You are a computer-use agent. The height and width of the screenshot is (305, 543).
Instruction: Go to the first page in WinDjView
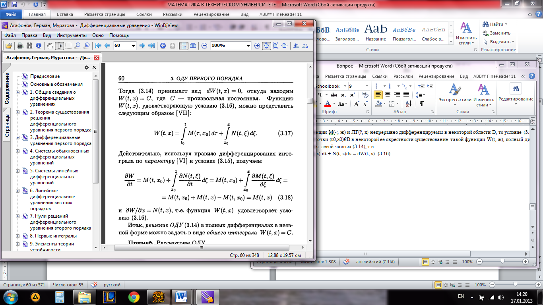(x=98, y=46)
